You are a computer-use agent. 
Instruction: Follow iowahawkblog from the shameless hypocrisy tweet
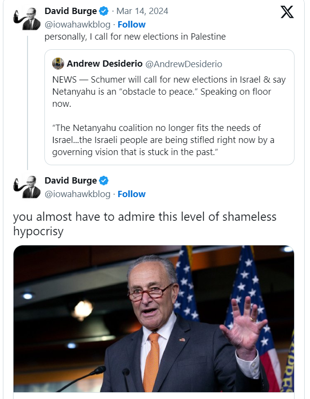[131, 194]
